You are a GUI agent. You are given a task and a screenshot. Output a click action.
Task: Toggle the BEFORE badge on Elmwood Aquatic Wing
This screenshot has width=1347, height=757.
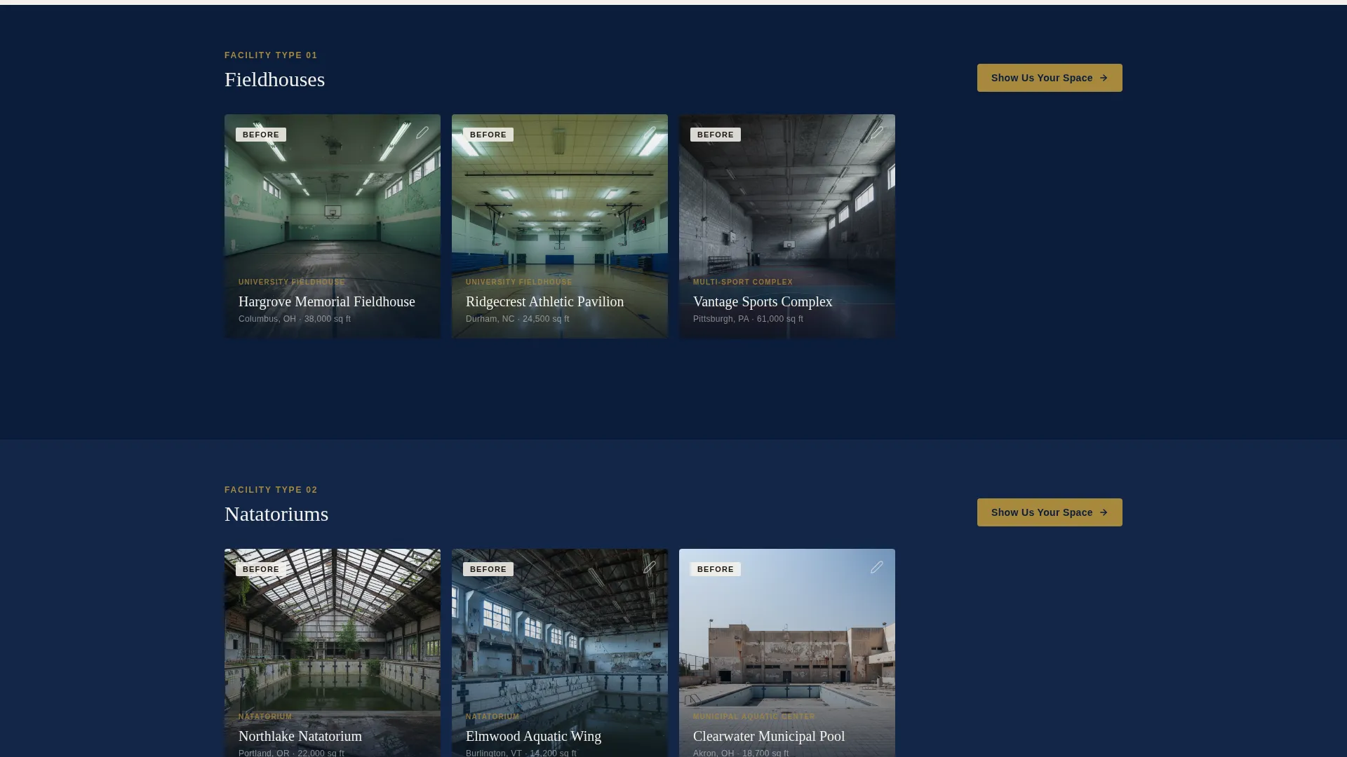pos(488,569)
